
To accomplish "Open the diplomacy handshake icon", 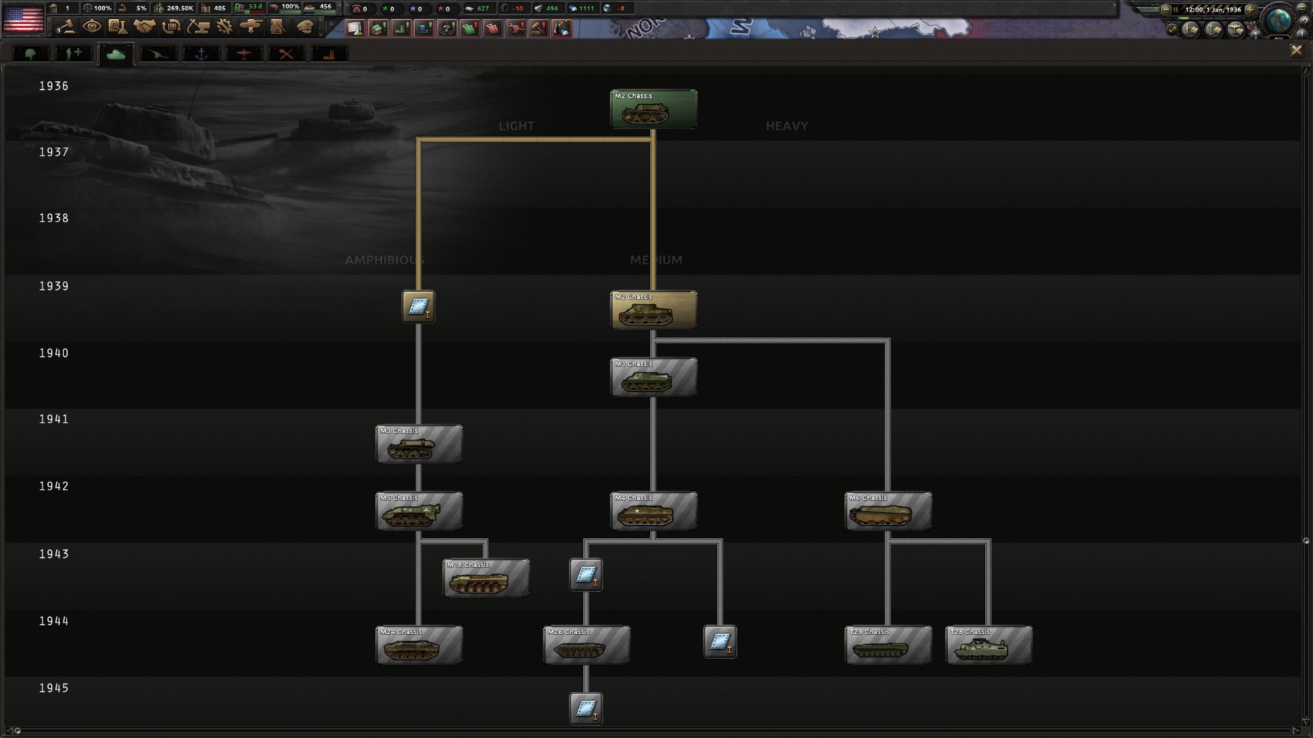I will pyautogui.click(x=144, y=27).
